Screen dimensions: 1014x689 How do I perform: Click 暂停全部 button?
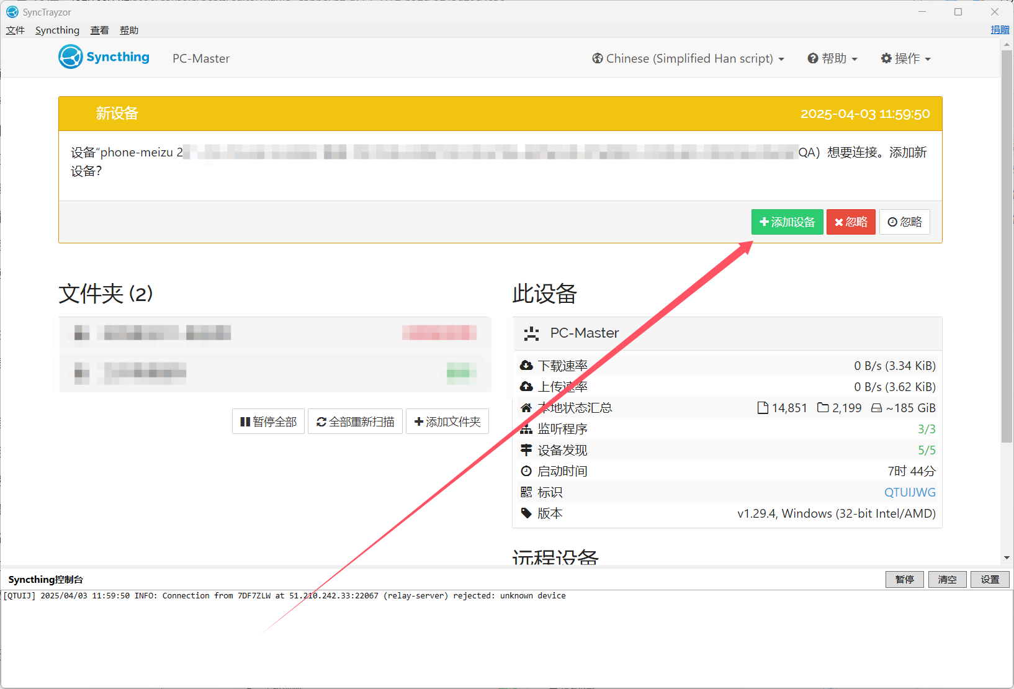tap(268, 421)
